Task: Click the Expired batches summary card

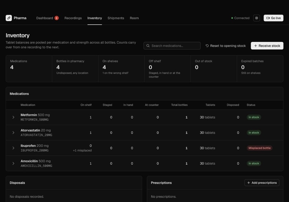Action: (x=260, y=69)
